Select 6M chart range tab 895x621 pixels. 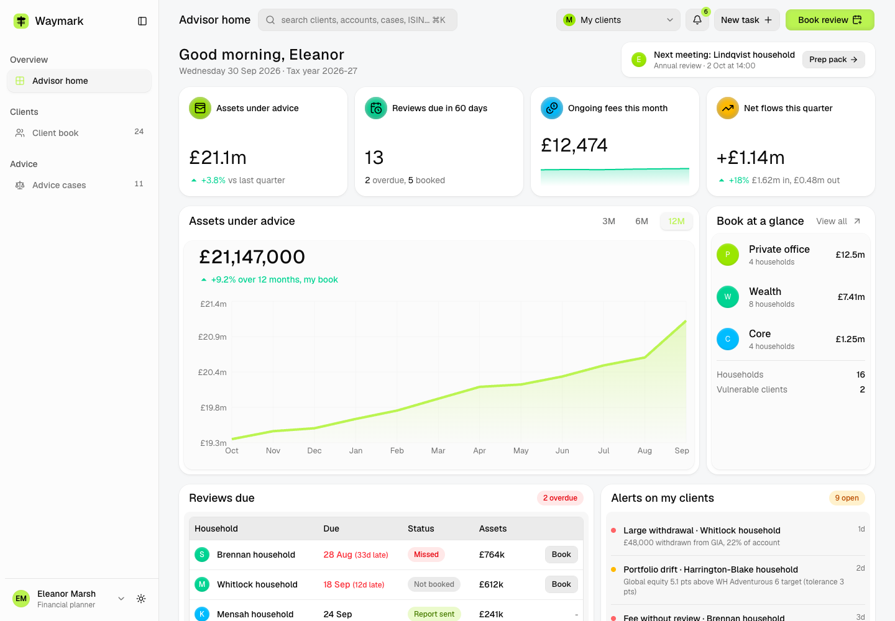pos(642,221)
